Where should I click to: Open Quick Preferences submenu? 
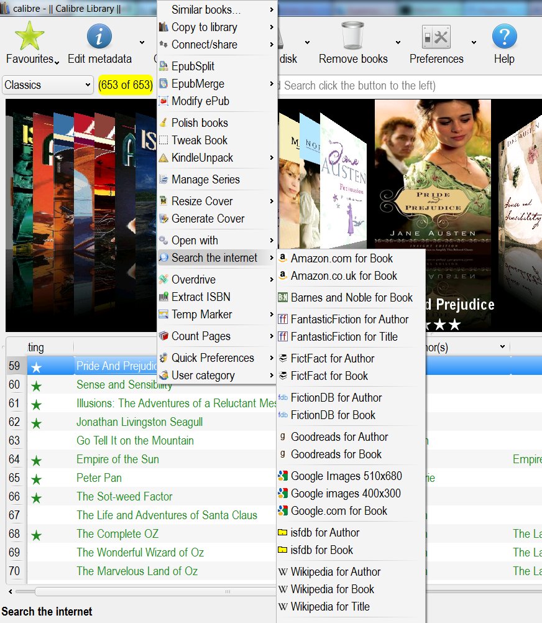click(217, 358)
